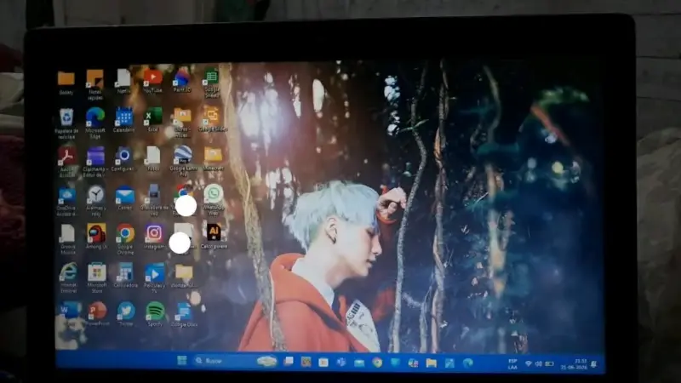Open the notifications bell in taskbar
681x383 pixels.
tap(594, 364)
